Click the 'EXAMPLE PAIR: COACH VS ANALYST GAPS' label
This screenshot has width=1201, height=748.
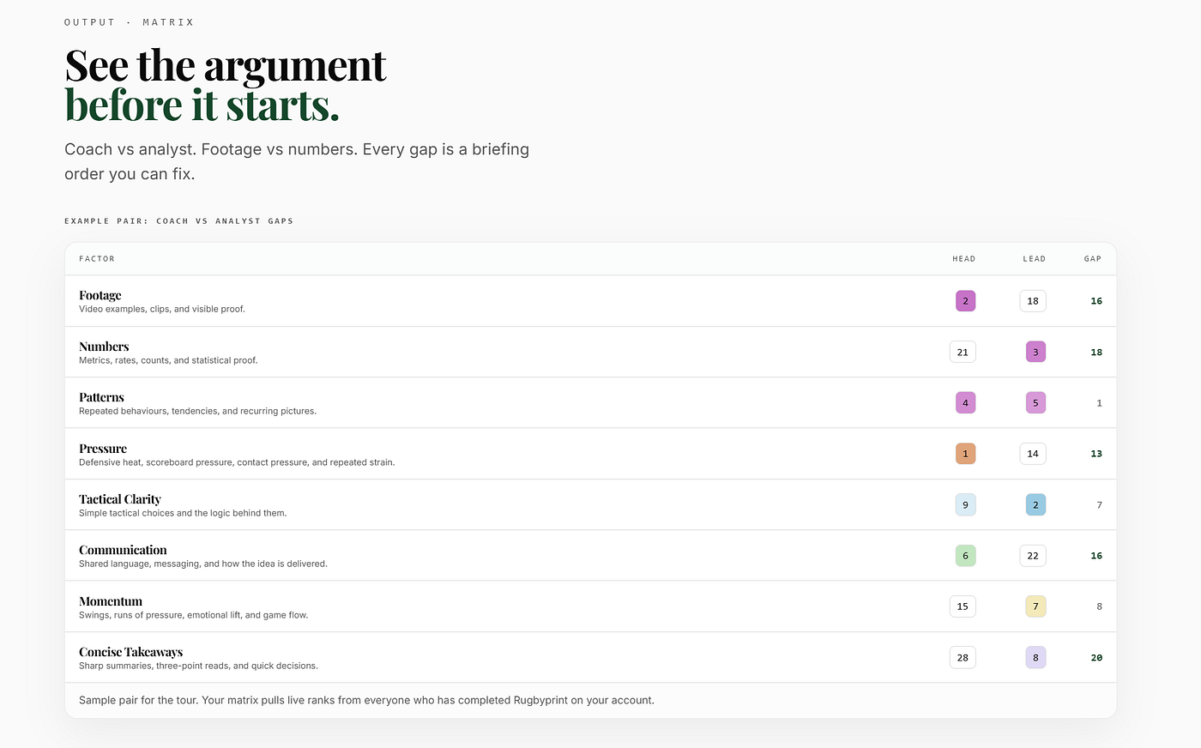click(178, 221)
